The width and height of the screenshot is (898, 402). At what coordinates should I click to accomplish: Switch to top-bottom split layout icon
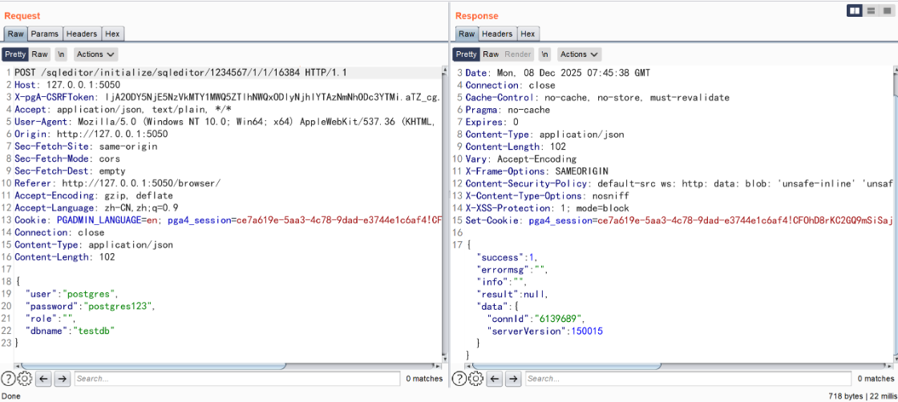871,10
